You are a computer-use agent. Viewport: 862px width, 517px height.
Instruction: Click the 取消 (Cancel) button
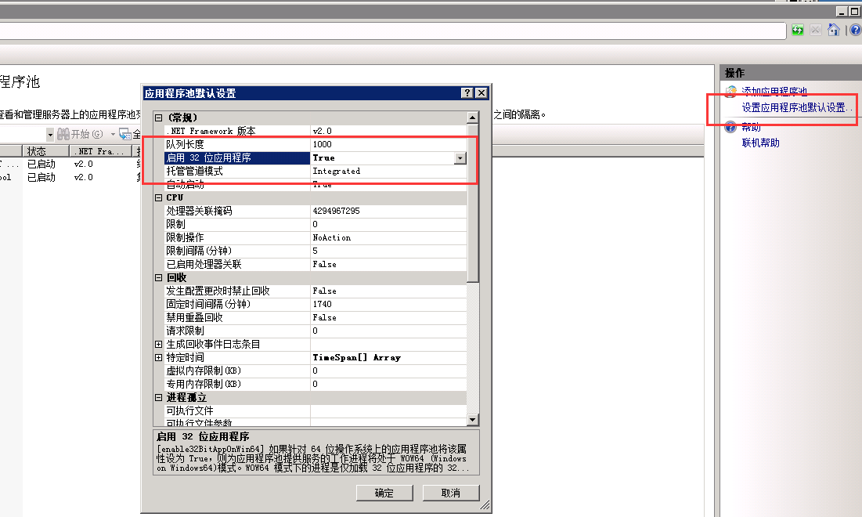(x=451, y=493)
